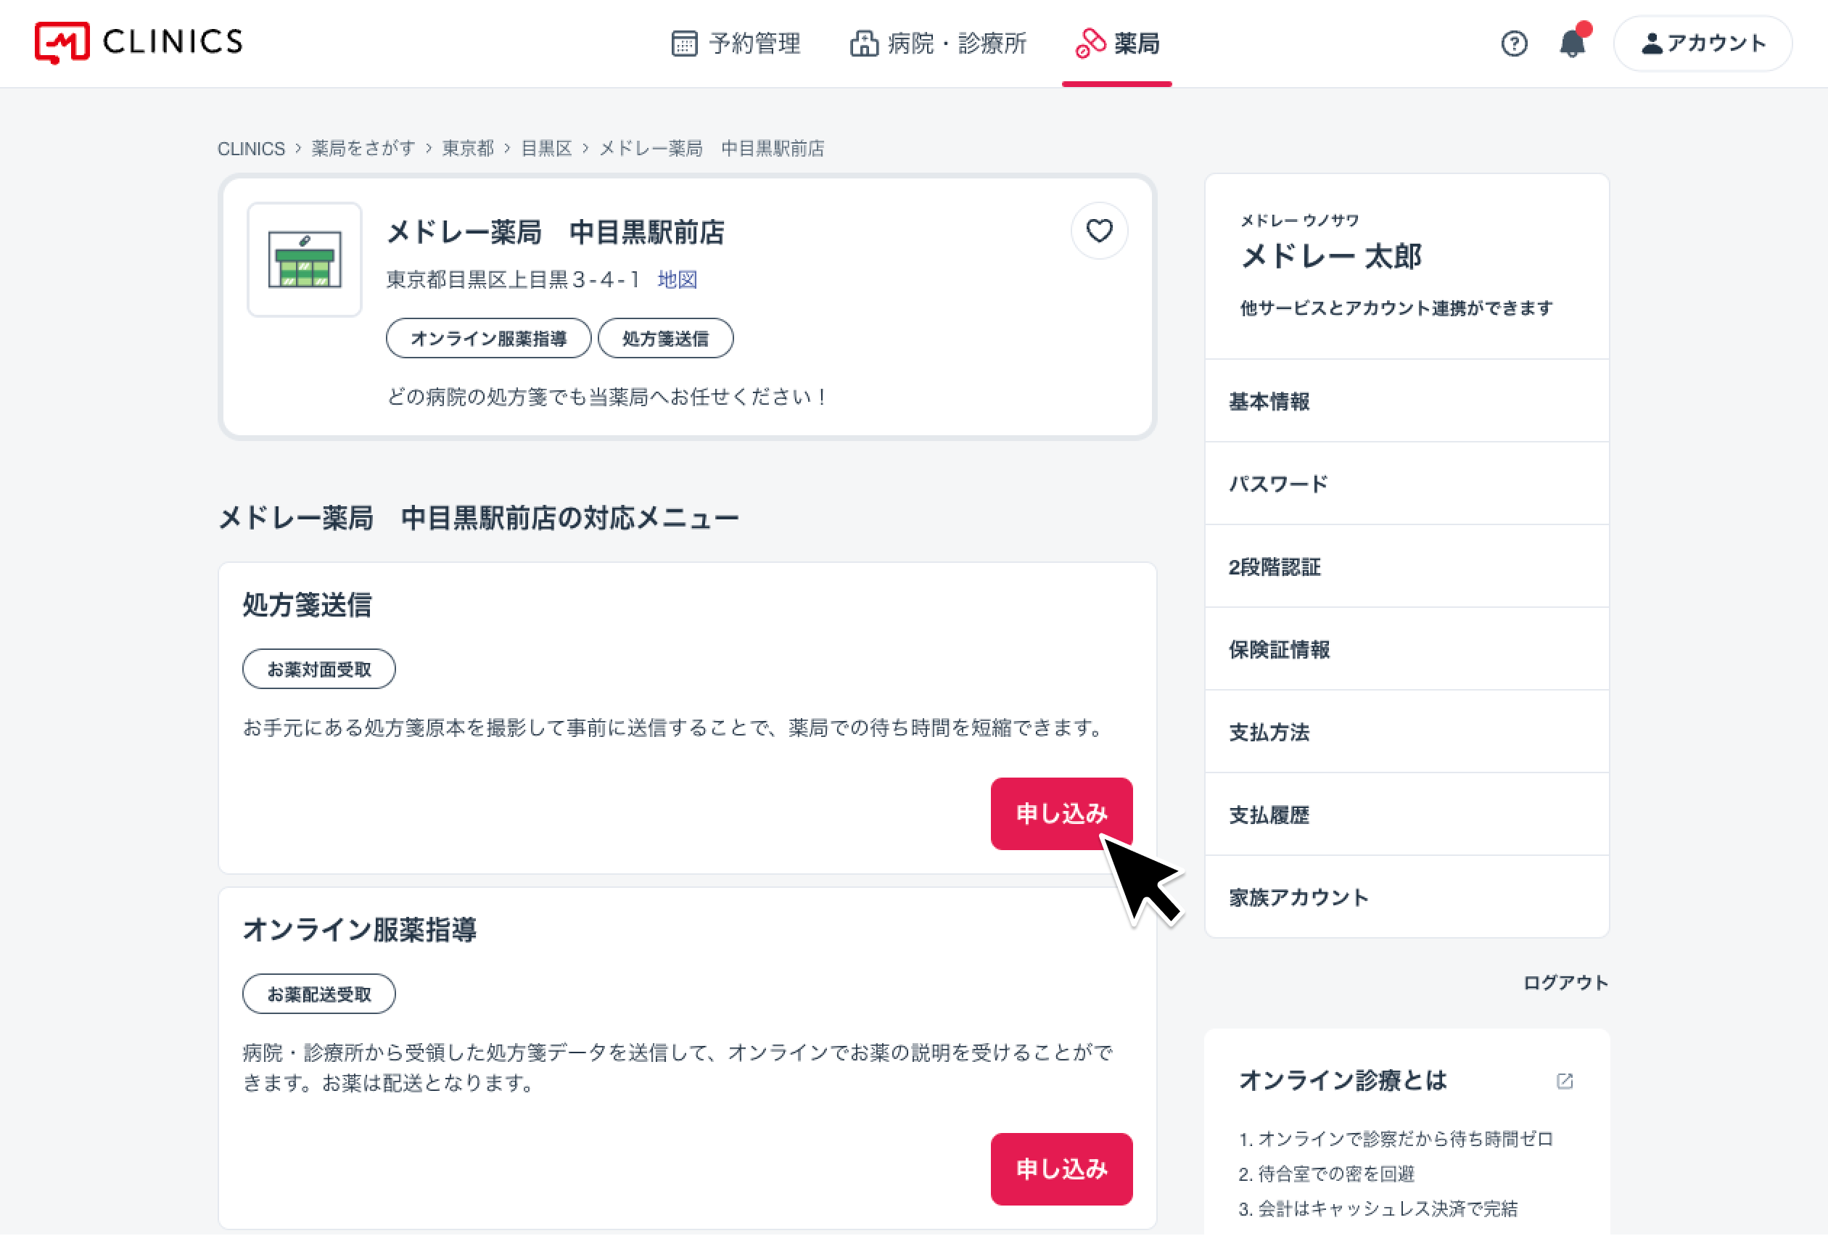
Task: Click the お薬対面受取 tag
Action: click(318, 669)
